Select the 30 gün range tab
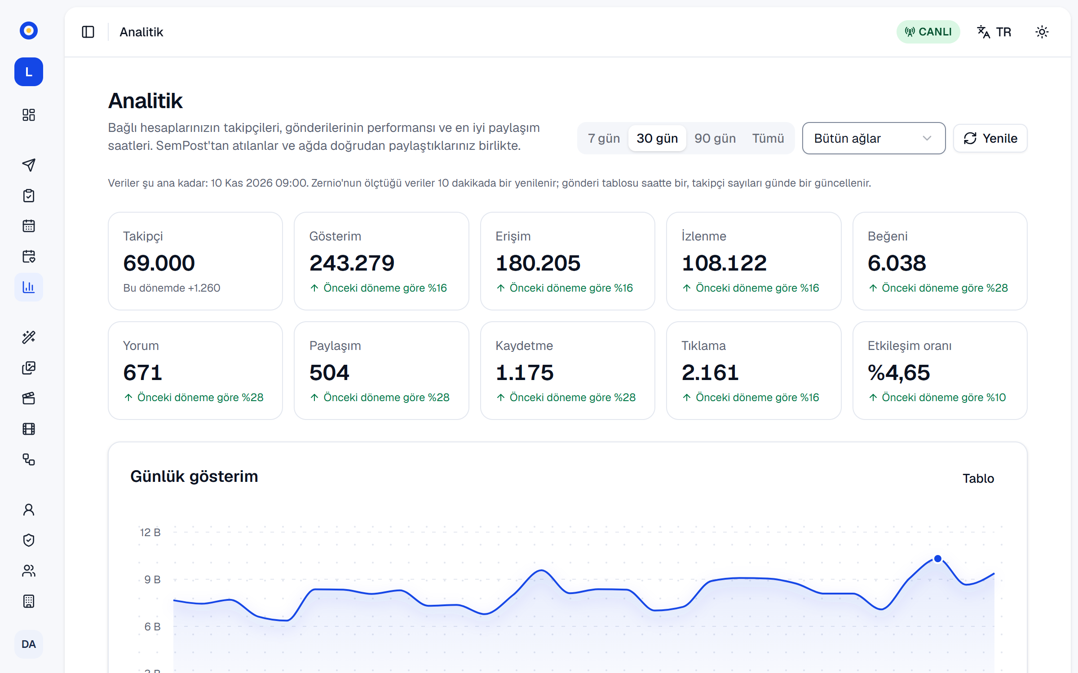This screenshot has width=1078, height=673. tap(657, 138)
